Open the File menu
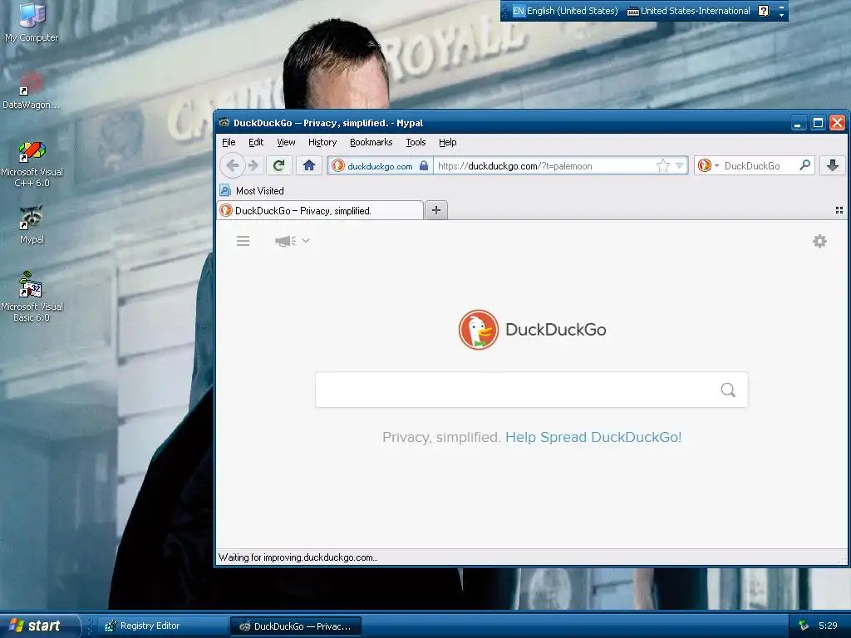The height and width of the screenshot is (638, 851). tap(229, 142)
